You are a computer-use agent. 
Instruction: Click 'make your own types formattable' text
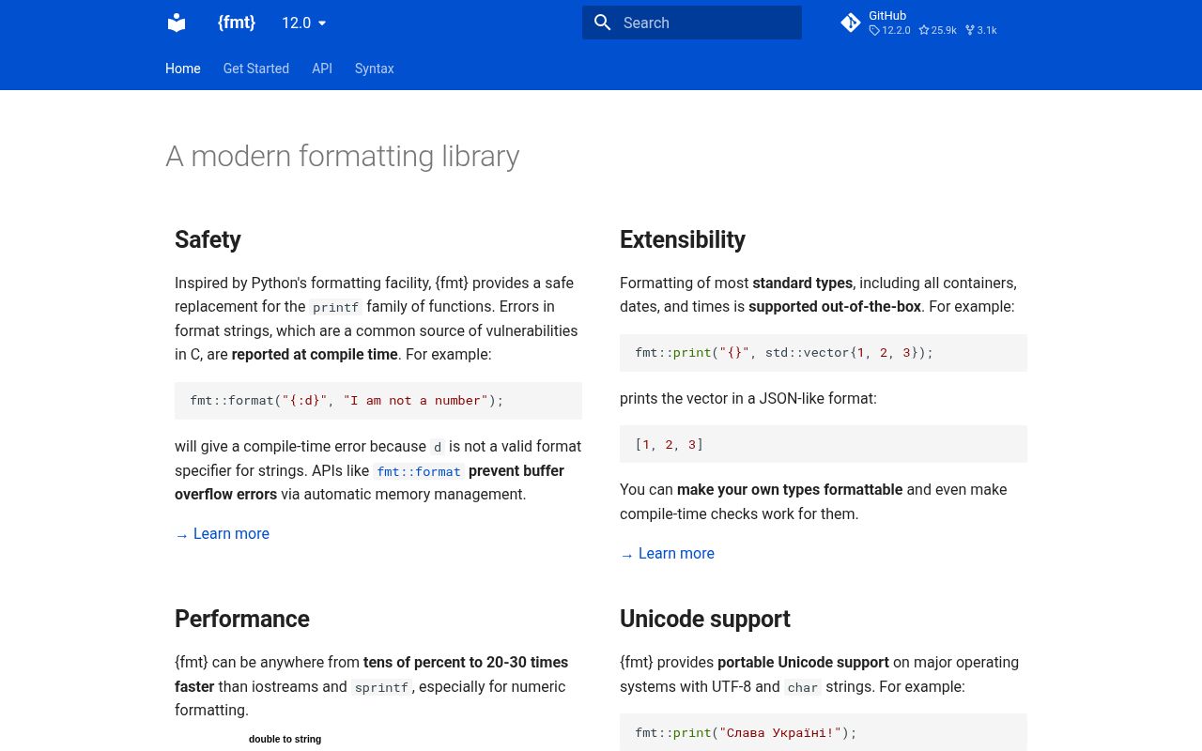(790, 489)
